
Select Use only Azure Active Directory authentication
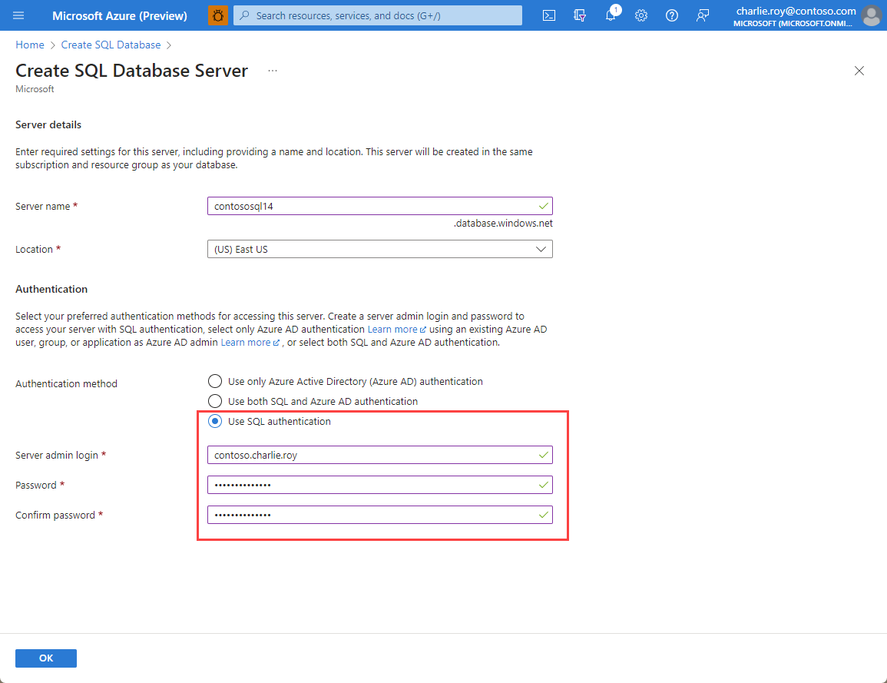tap(215, 381)
